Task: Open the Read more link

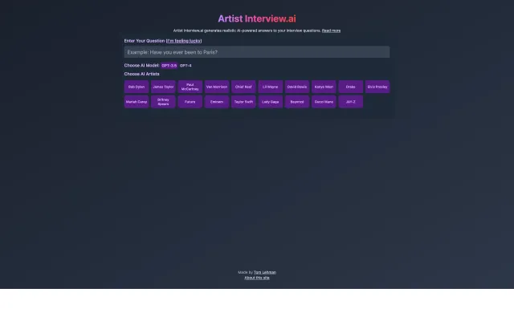Action: (331, 30)
